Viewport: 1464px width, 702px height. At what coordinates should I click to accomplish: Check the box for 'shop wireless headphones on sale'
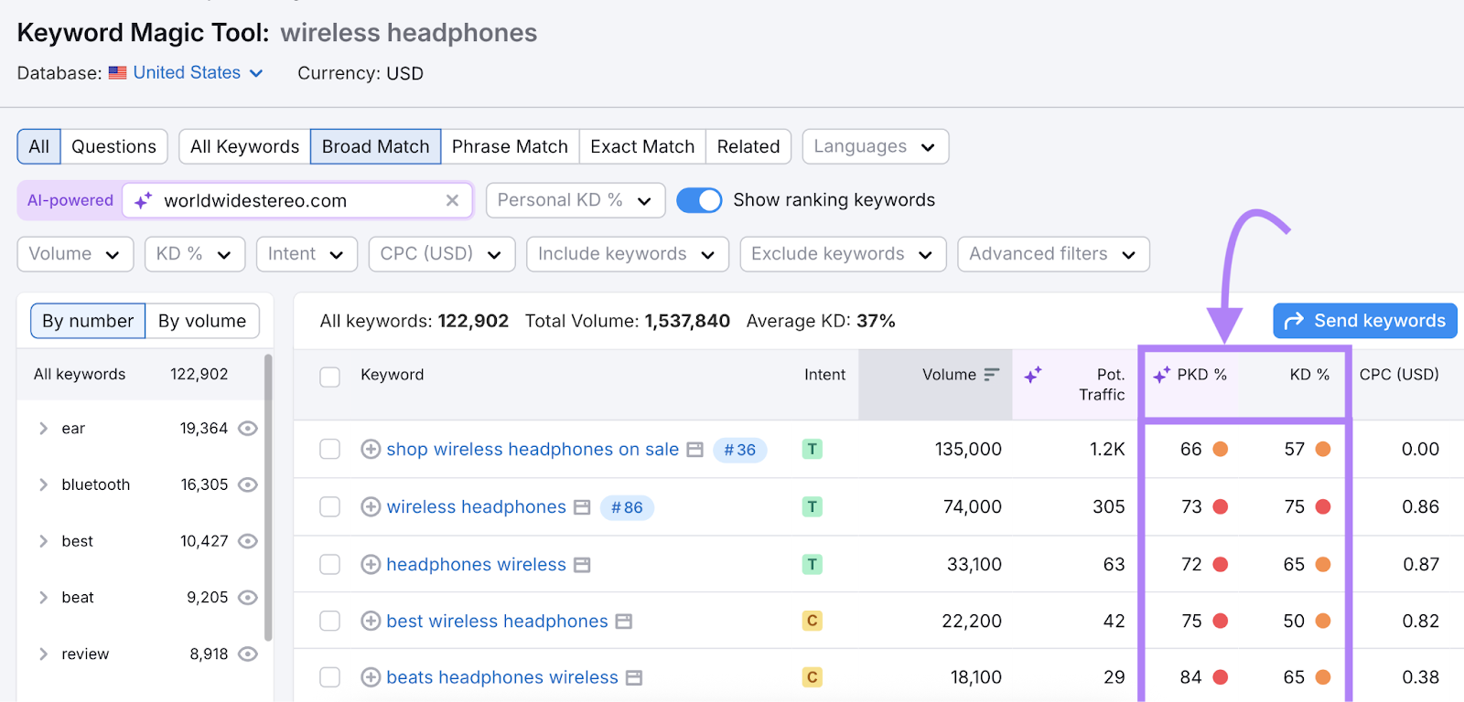pos(330,450)
